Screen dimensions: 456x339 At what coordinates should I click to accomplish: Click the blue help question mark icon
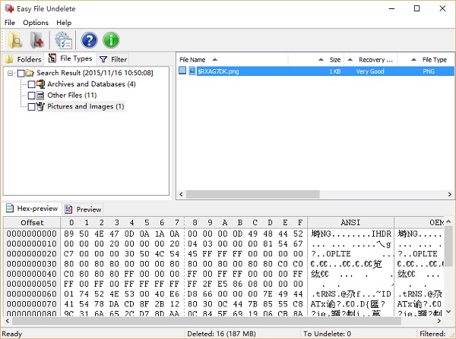point(89,40)
